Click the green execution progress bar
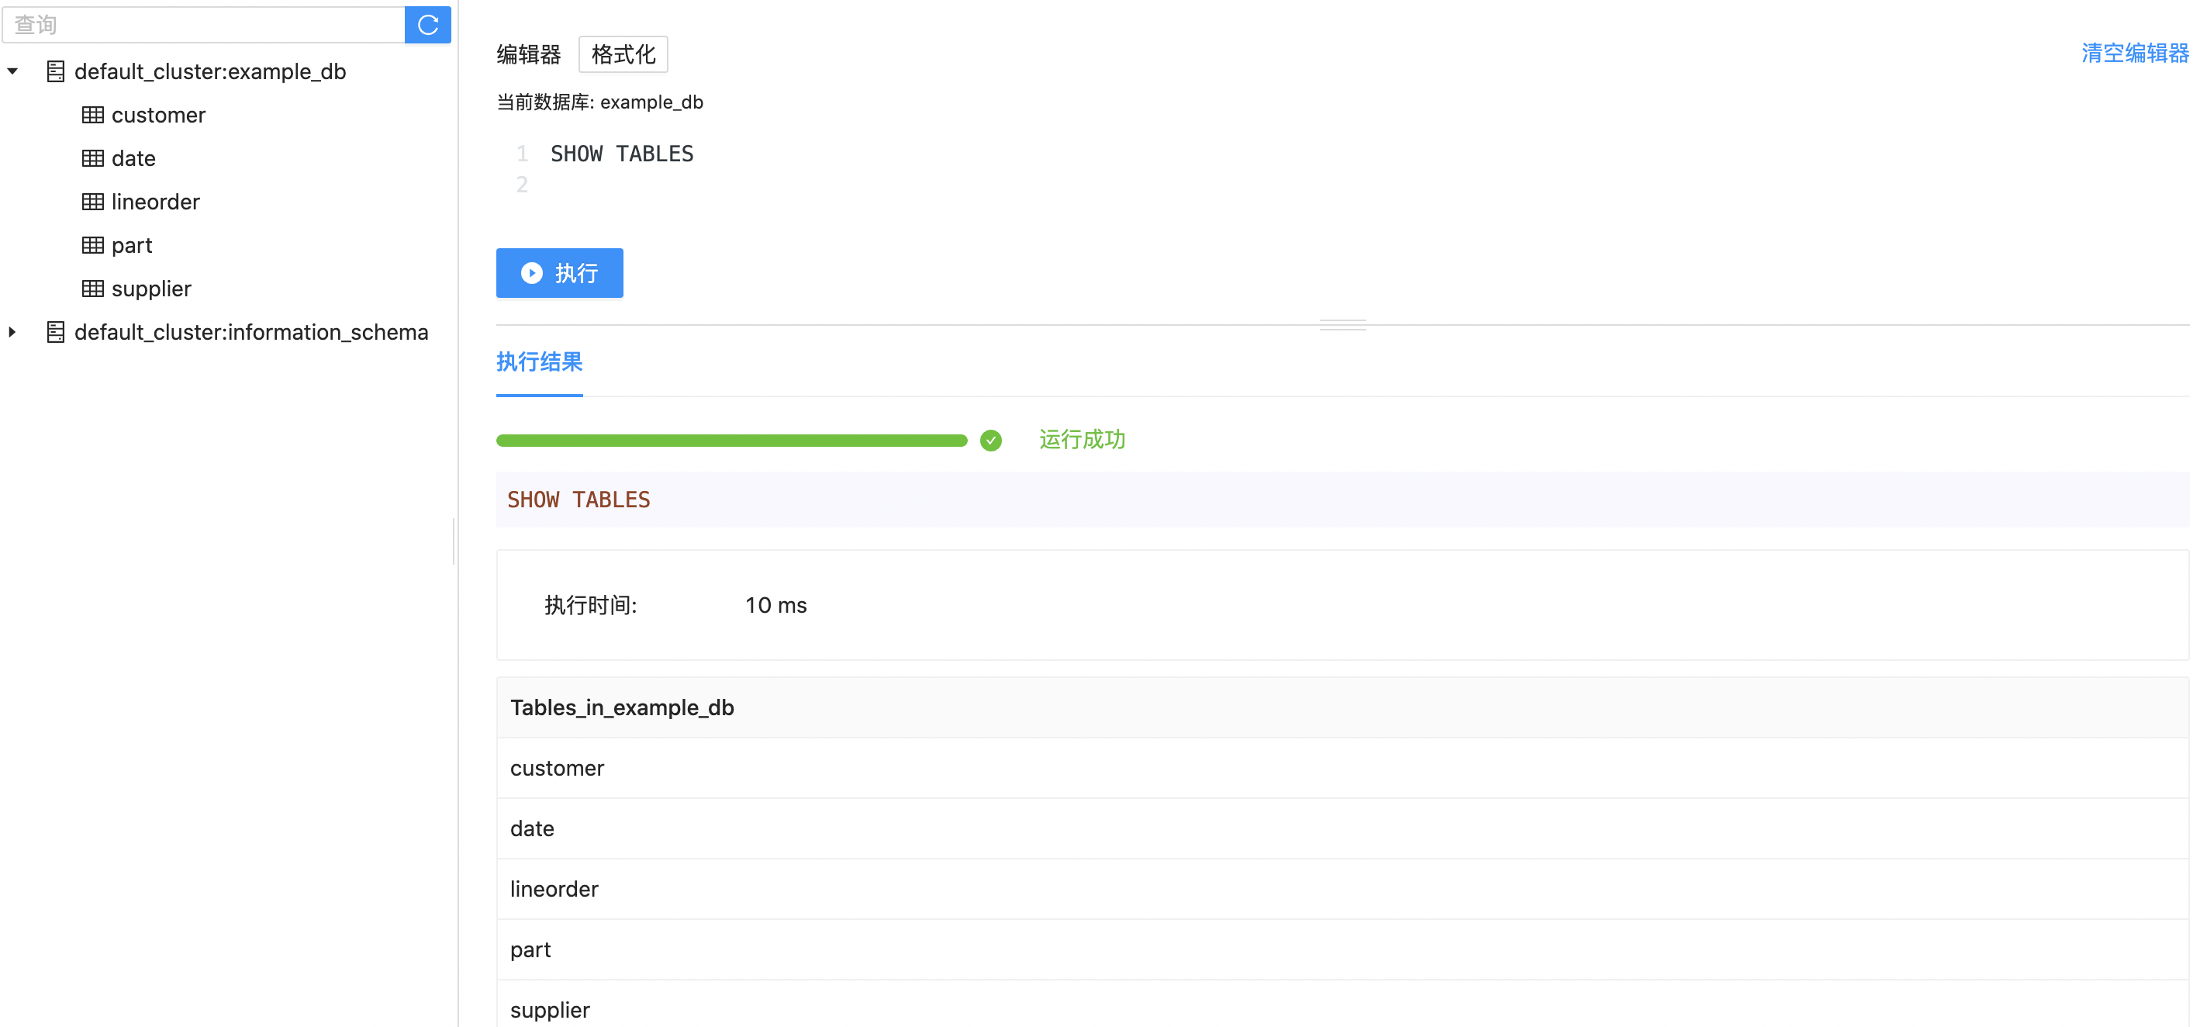Image resolution: width=2207 pixels, height=1027 pixels. click(x=732, y=441)
